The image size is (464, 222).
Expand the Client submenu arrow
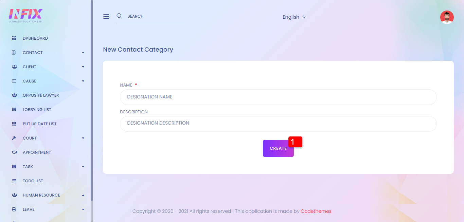[x=83, y=67]
